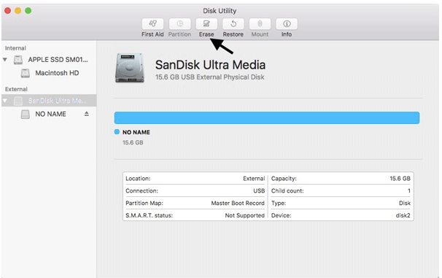
Task: Select the Restore toolbar button
Action: tap(233, 24)
